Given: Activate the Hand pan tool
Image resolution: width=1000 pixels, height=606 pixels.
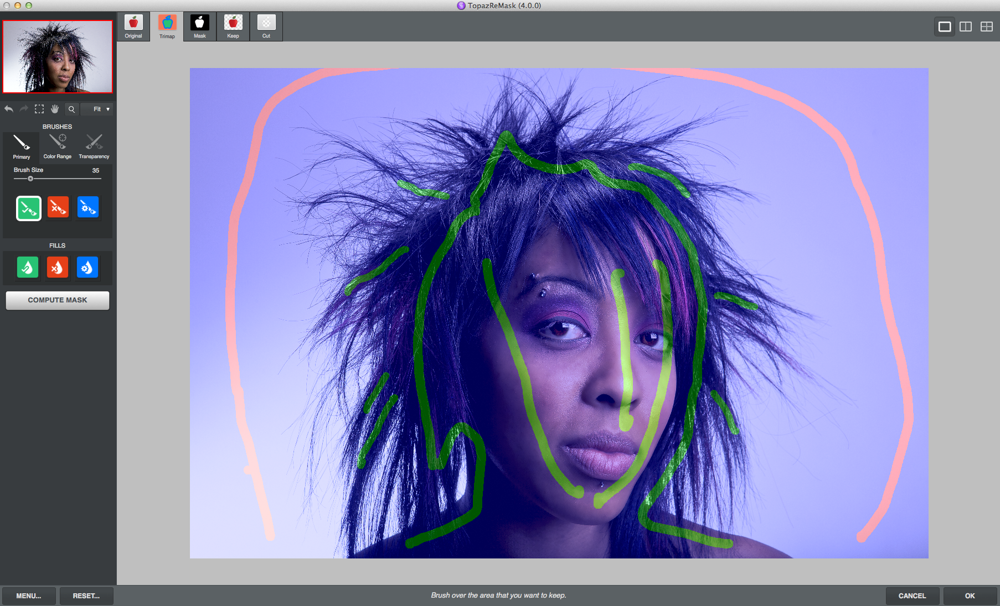Looking at the screenshot, I should coord(55,109).
